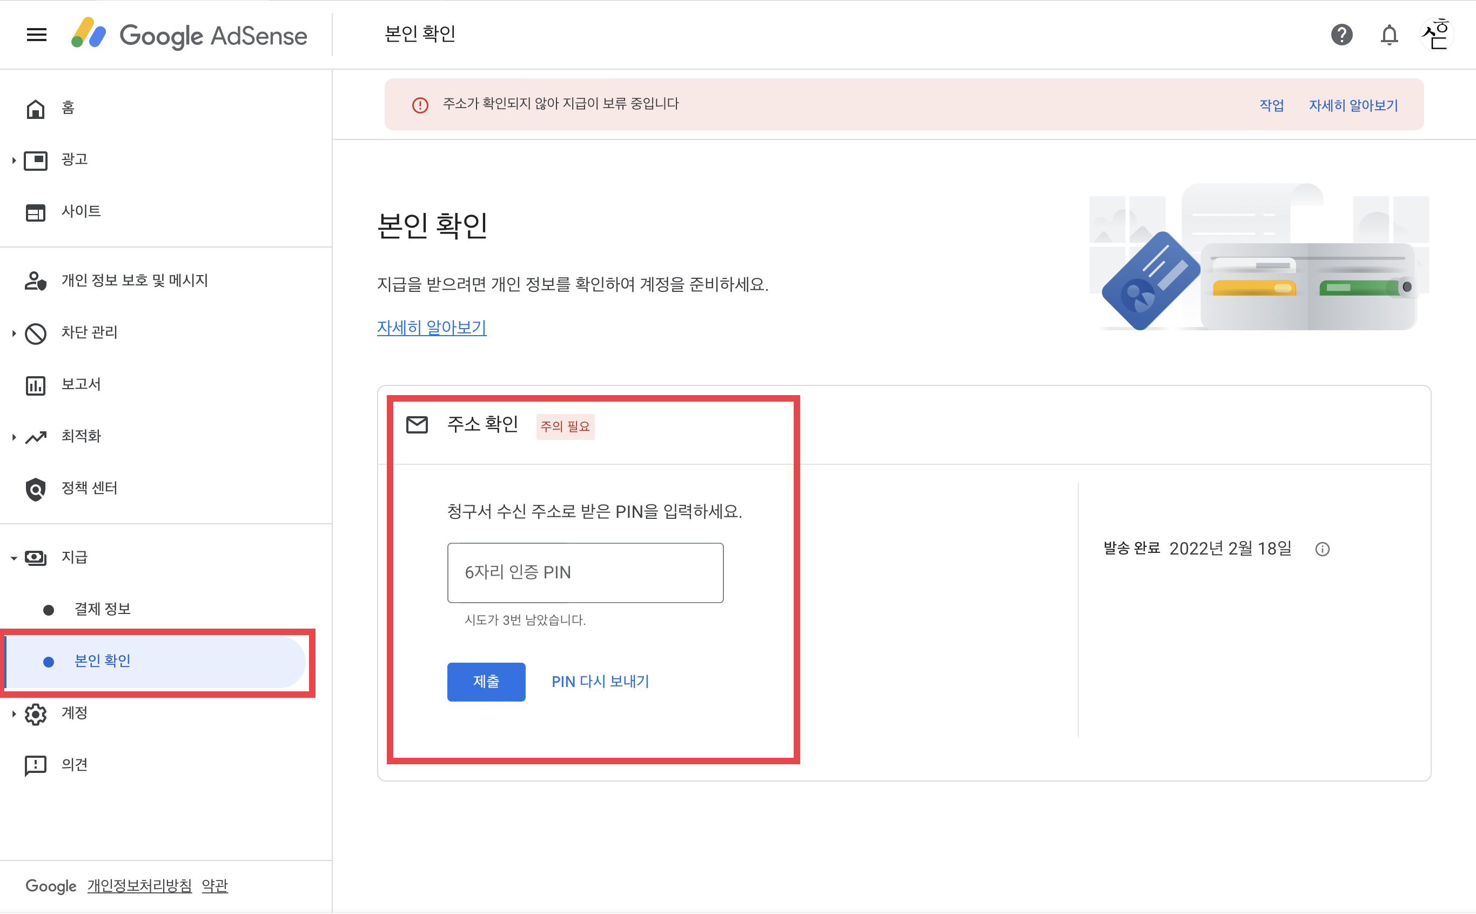1476x914 pixels.
Task: Click the 주소가 확인되지 않아 alert message
Action: pyautogui.click(x=561, y=104)
